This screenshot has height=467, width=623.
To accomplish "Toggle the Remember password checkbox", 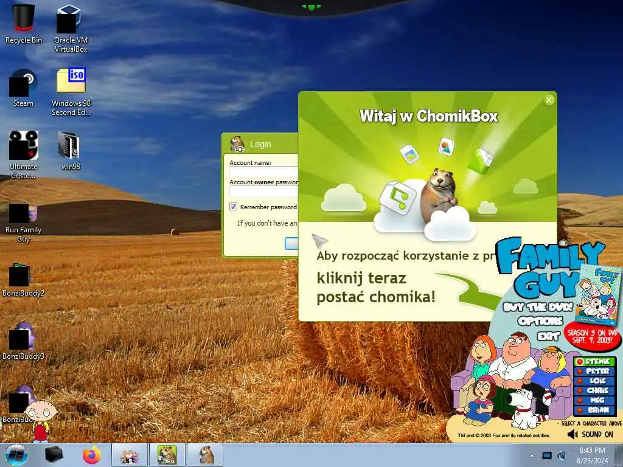I will [233, 207].
